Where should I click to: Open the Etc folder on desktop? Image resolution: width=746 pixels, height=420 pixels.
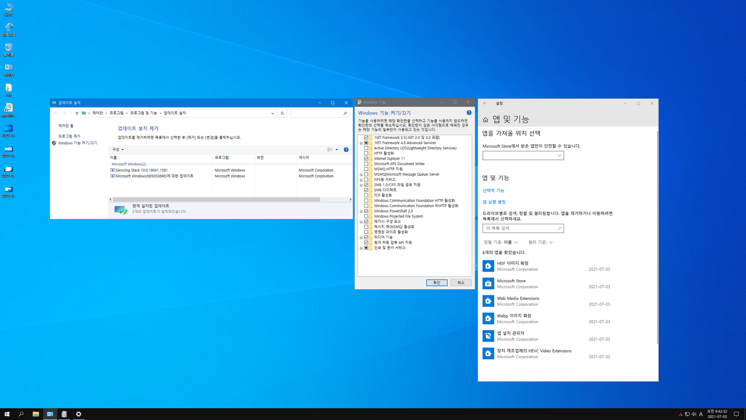(x=9, y=90)
